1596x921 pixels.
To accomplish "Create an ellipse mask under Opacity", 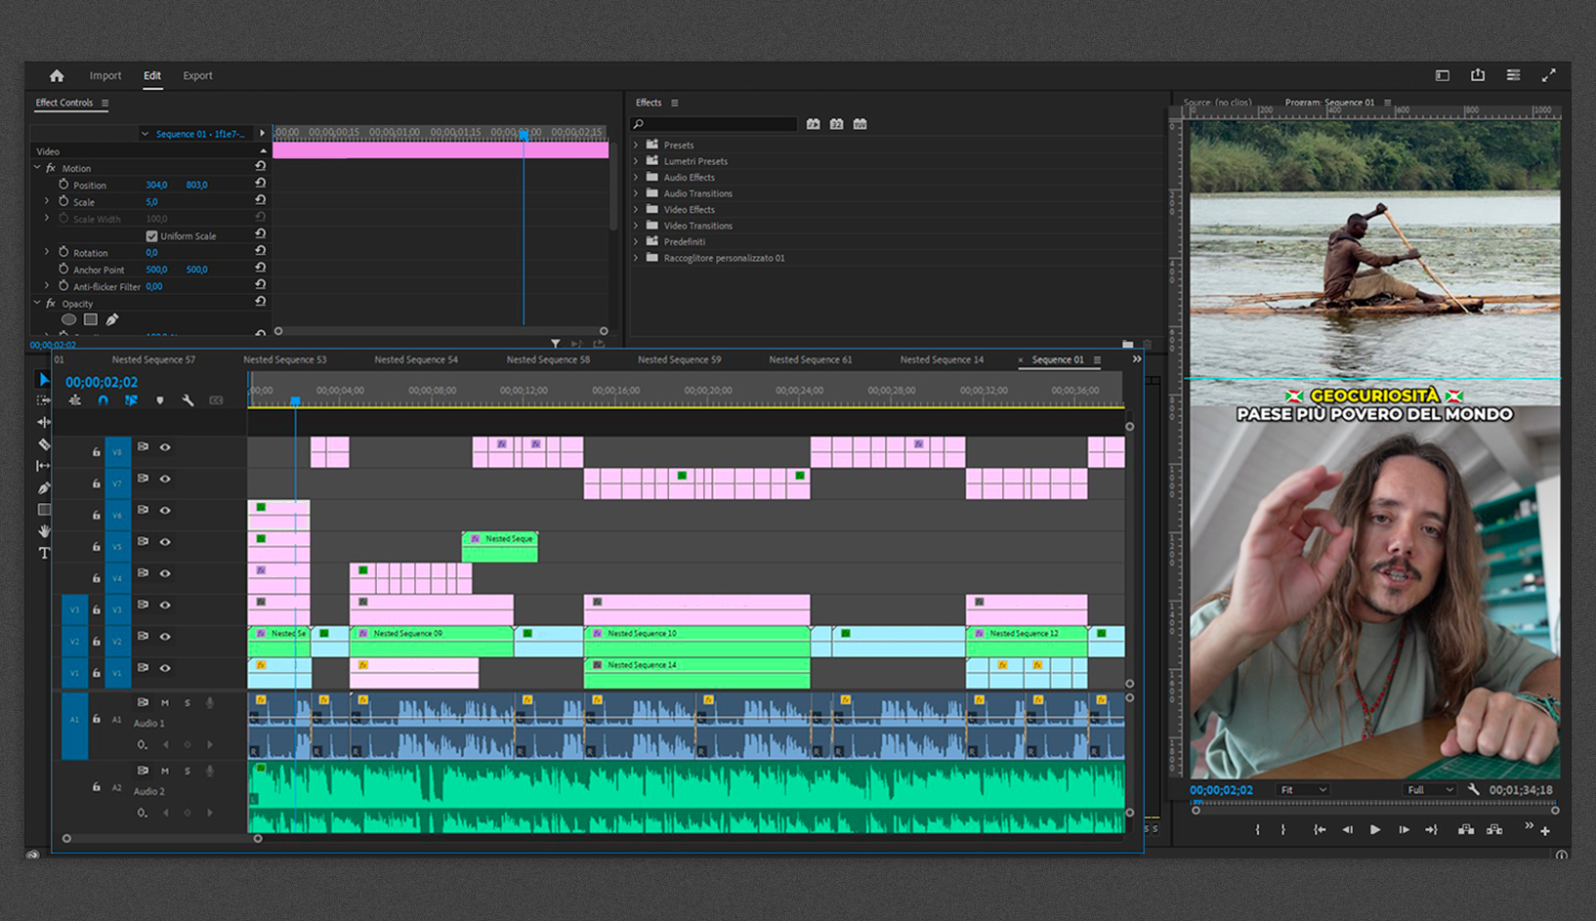I will click(x=68, y=319).
